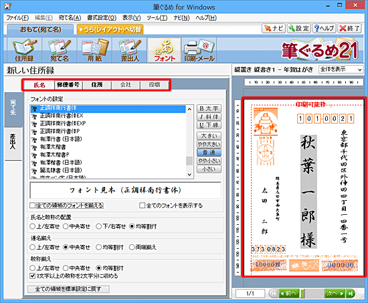Viewport: 368px width, 303px height.
Task: Open the 住所録 address book toolbar icon
Action: (x=24, y=50)
